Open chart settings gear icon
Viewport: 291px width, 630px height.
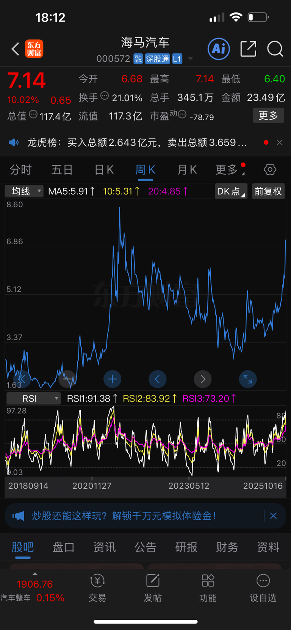click(x=270, y=169)
